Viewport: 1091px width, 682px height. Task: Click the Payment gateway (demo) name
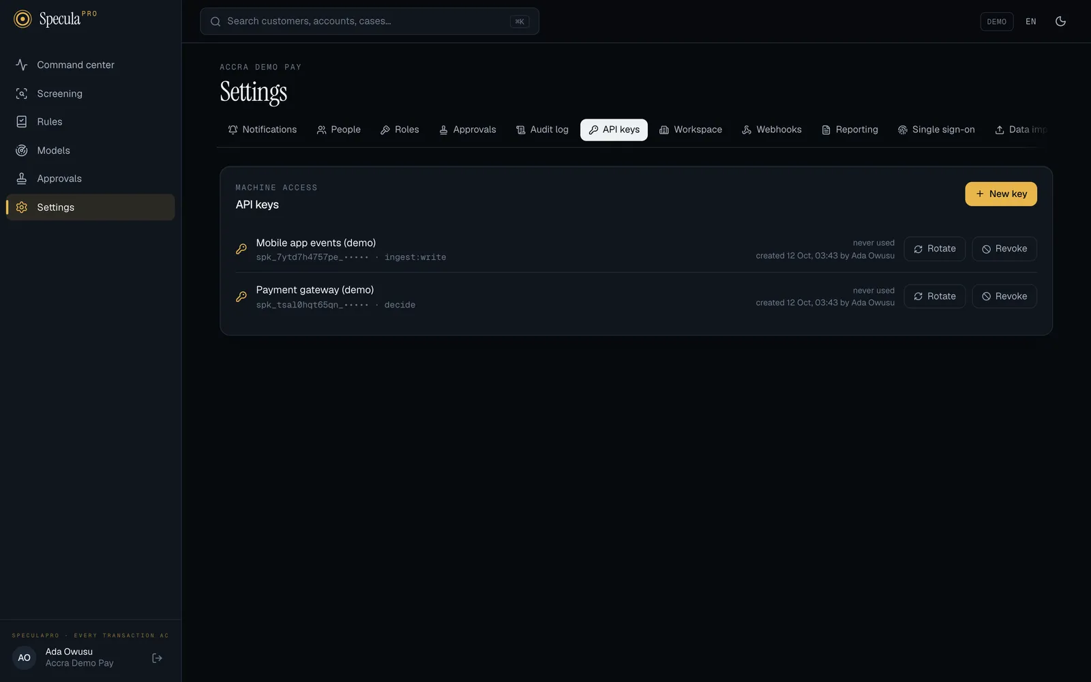pos(315,290)
